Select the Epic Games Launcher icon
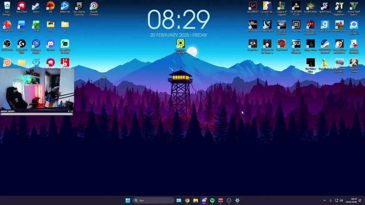 pyautogui.click(x=79, y=9)
